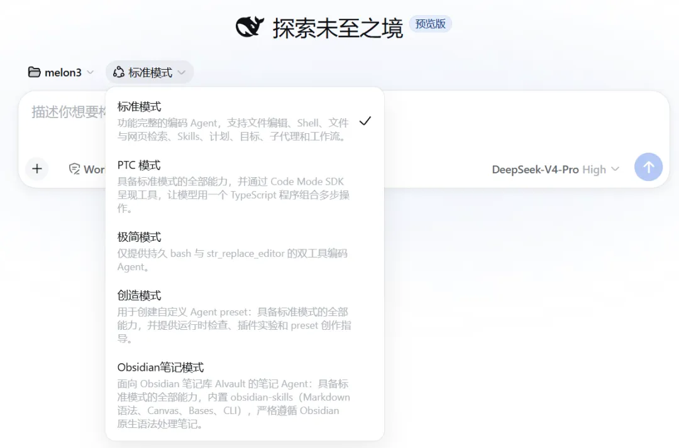Screen dimensions: 679x448
Task: Click the DeepSeek whale logo
Action: (x=250, y=27)
